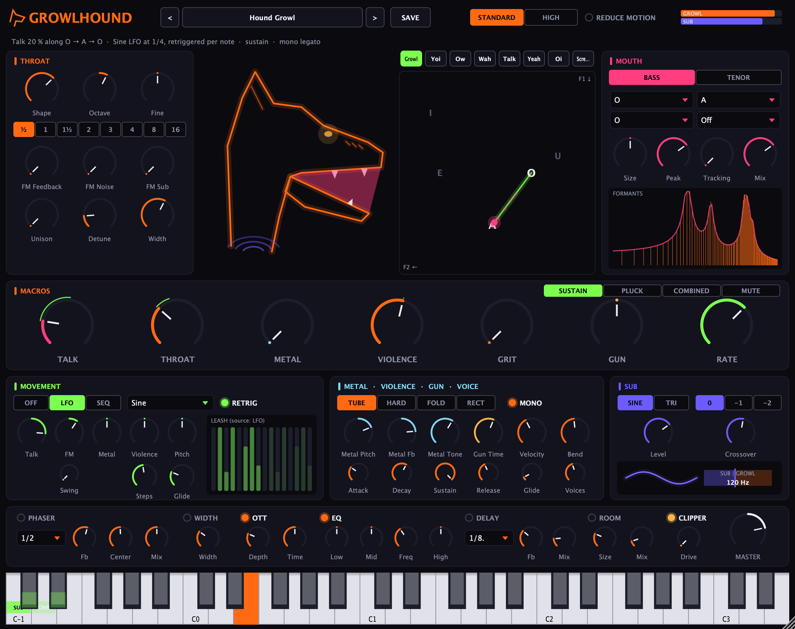Open the second row O vowel dropdown
The image size is (795, 629).
click(652, 120)
